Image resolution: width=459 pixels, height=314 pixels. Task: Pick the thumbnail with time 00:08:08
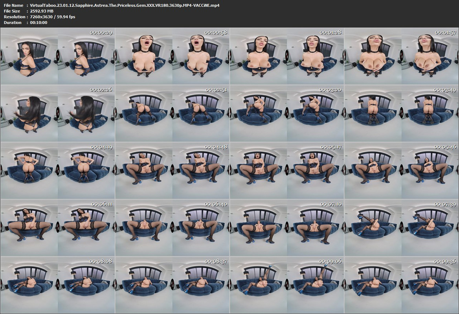point(58,285)
